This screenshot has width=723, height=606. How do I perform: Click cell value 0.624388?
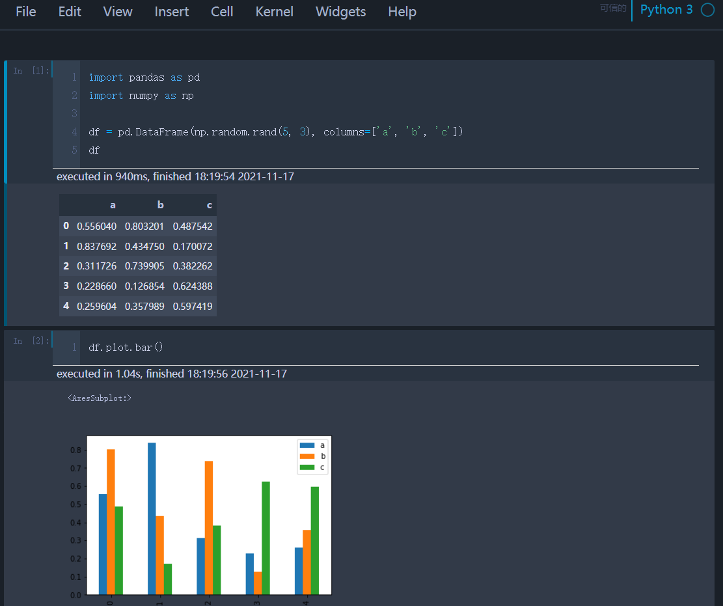(193, 286)
